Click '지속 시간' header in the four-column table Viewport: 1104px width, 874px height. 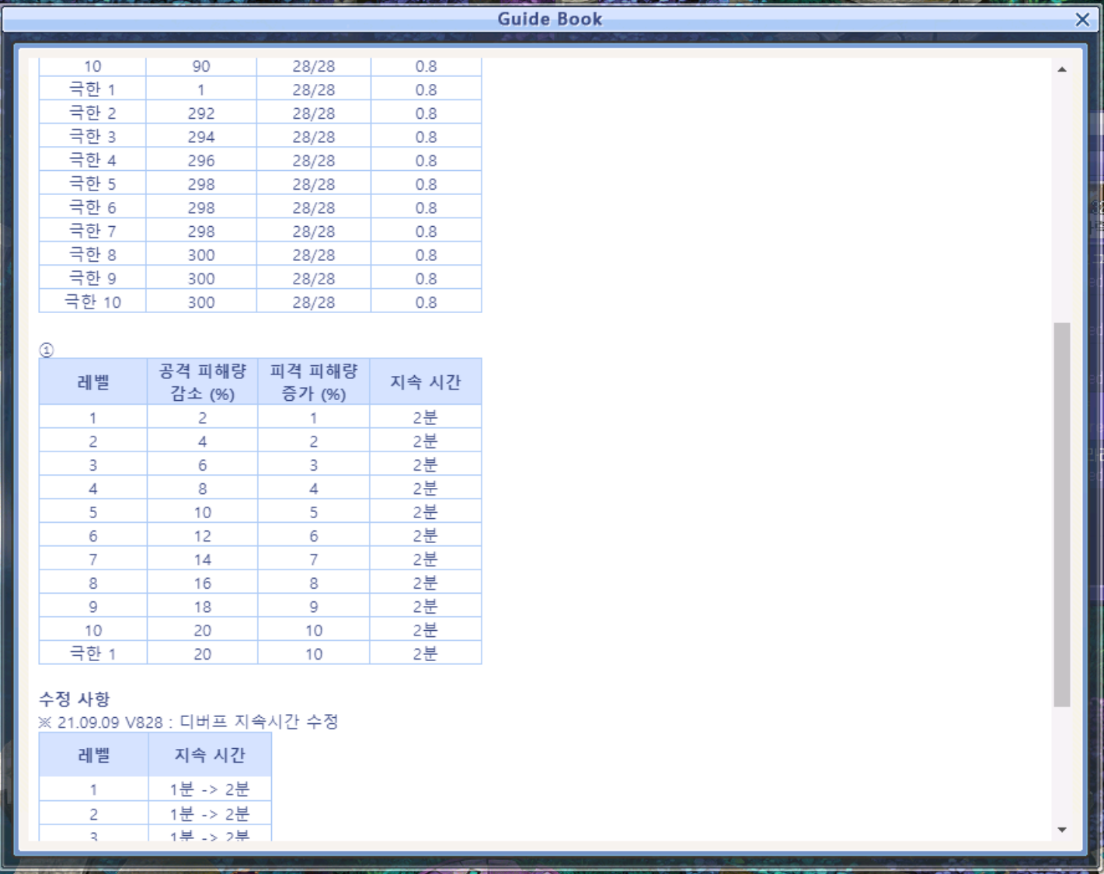click(426, 382)
